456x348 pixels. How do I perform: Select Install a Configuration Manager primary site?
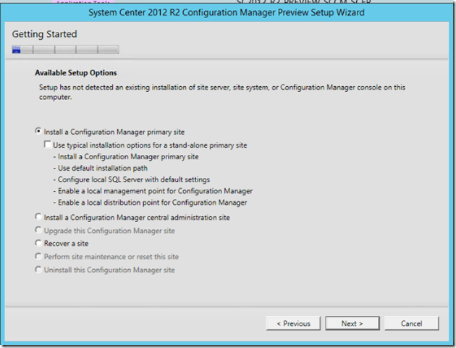[38, 132]
